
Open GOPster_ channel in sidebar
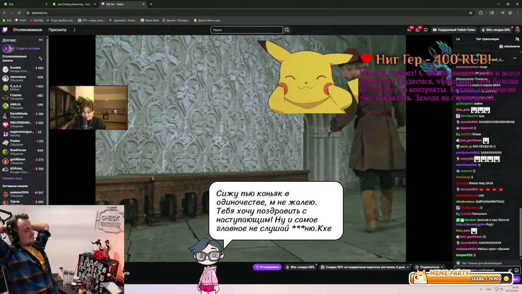coord(24,170)
